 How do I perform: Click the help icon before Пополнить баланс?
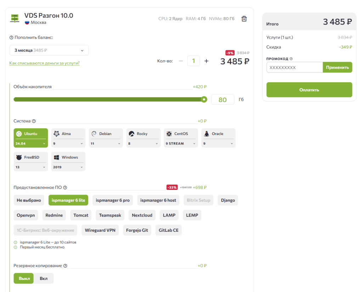click(x=11, y=38)
